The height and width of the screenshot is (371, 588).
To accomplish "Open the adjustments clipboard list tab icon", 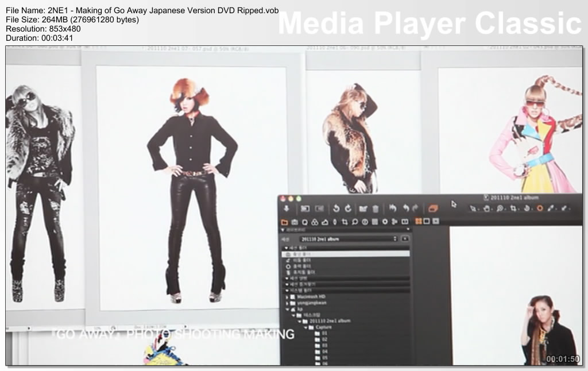I will 374,222.
